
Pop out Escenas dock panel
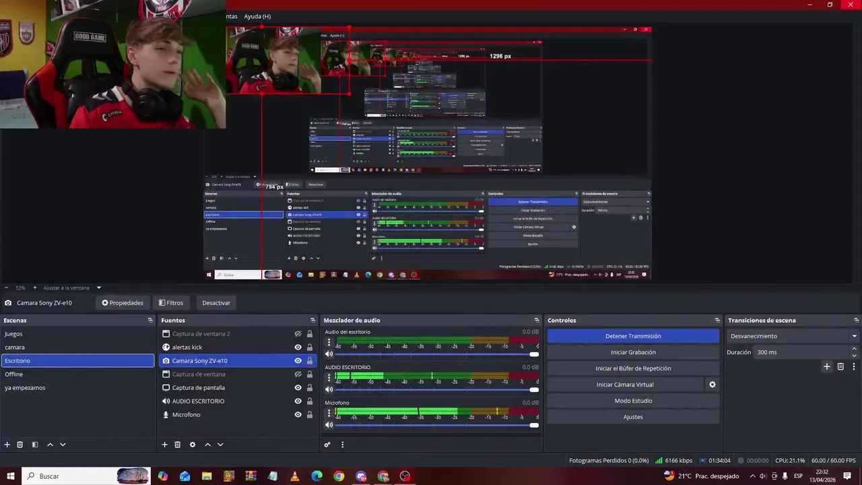pyautogui.click(x=150, y=321)
